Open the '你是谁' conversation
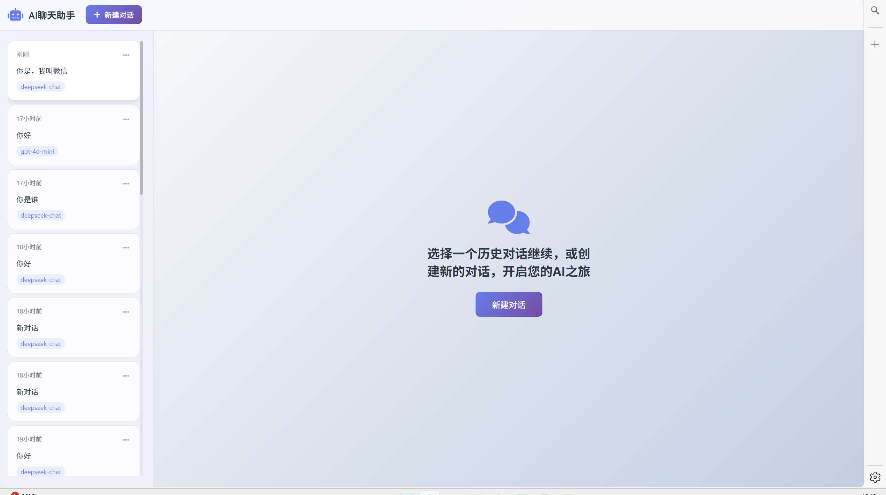 click(x=27, y=200)
